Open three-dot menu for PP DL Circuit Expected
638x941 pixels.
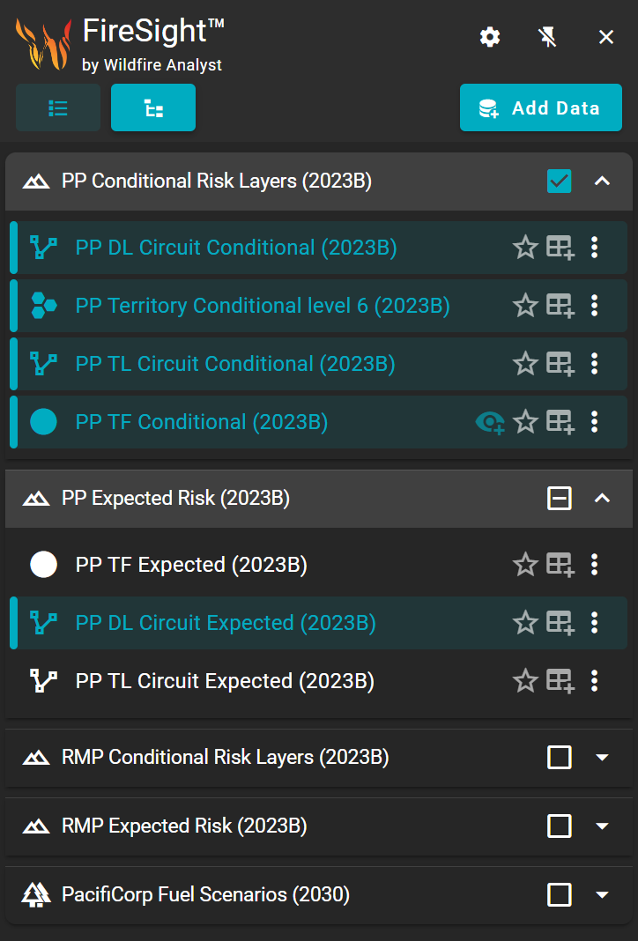tap(595, 623)
